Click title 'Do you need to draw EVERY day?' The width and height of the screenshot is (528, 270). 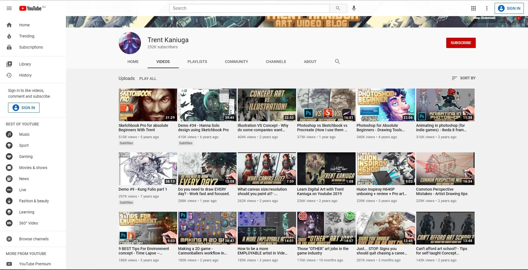(204, 191)
